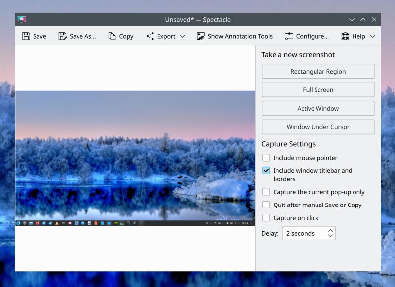
Task: Enable Include mouse pointer checkbox
Action: point(266,158)
